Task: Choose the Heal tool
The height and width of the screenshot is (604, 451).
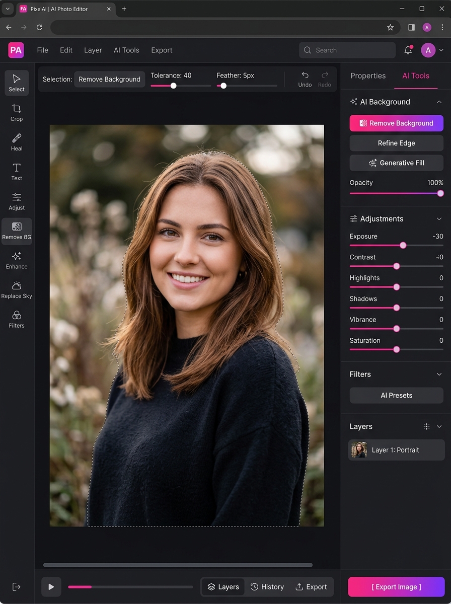Action: pyautogui.click(x=17, y=142)
